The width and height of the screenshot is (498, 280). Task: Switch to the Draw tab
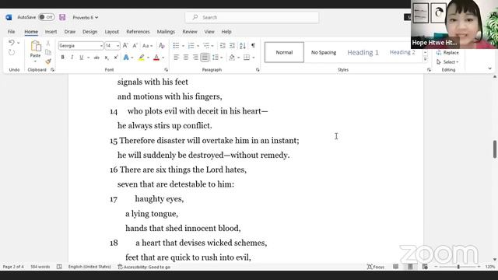pyautogui.click(x=70, y=32)
